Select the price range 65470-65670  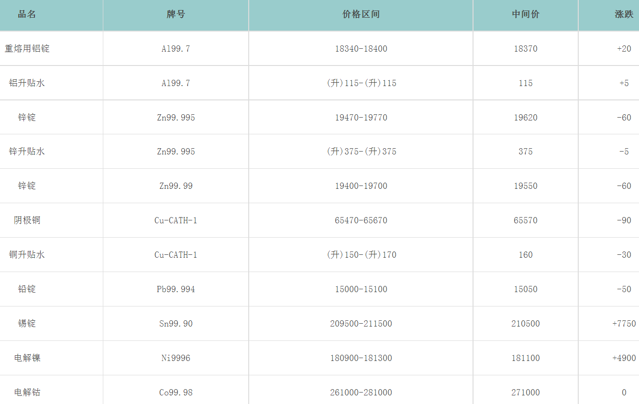click(x=361, y=220)
